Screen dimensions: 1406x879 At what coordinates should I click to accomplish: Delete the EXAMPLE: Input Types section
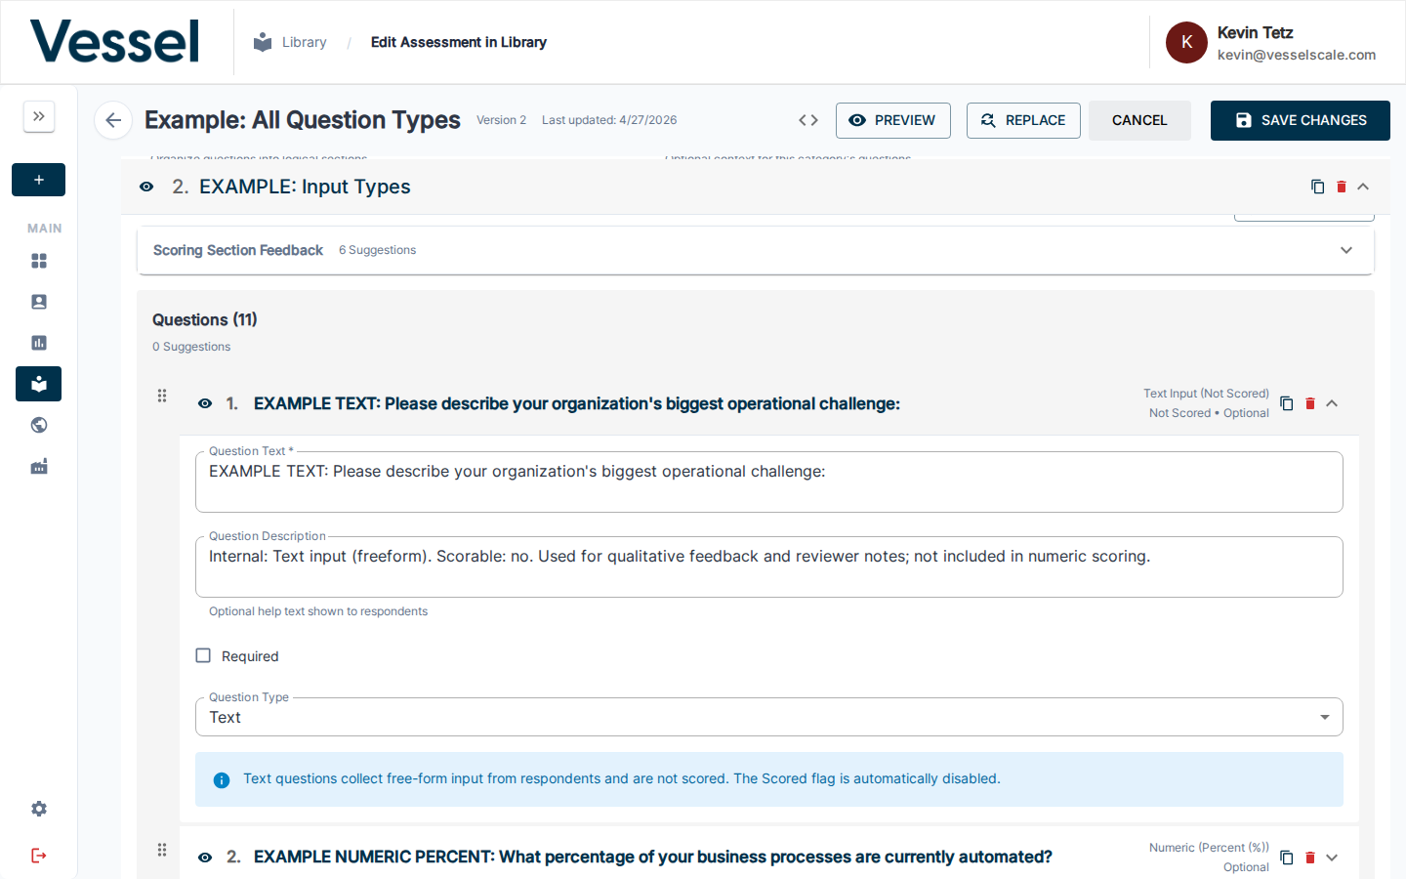click(x=1342, y=187)
